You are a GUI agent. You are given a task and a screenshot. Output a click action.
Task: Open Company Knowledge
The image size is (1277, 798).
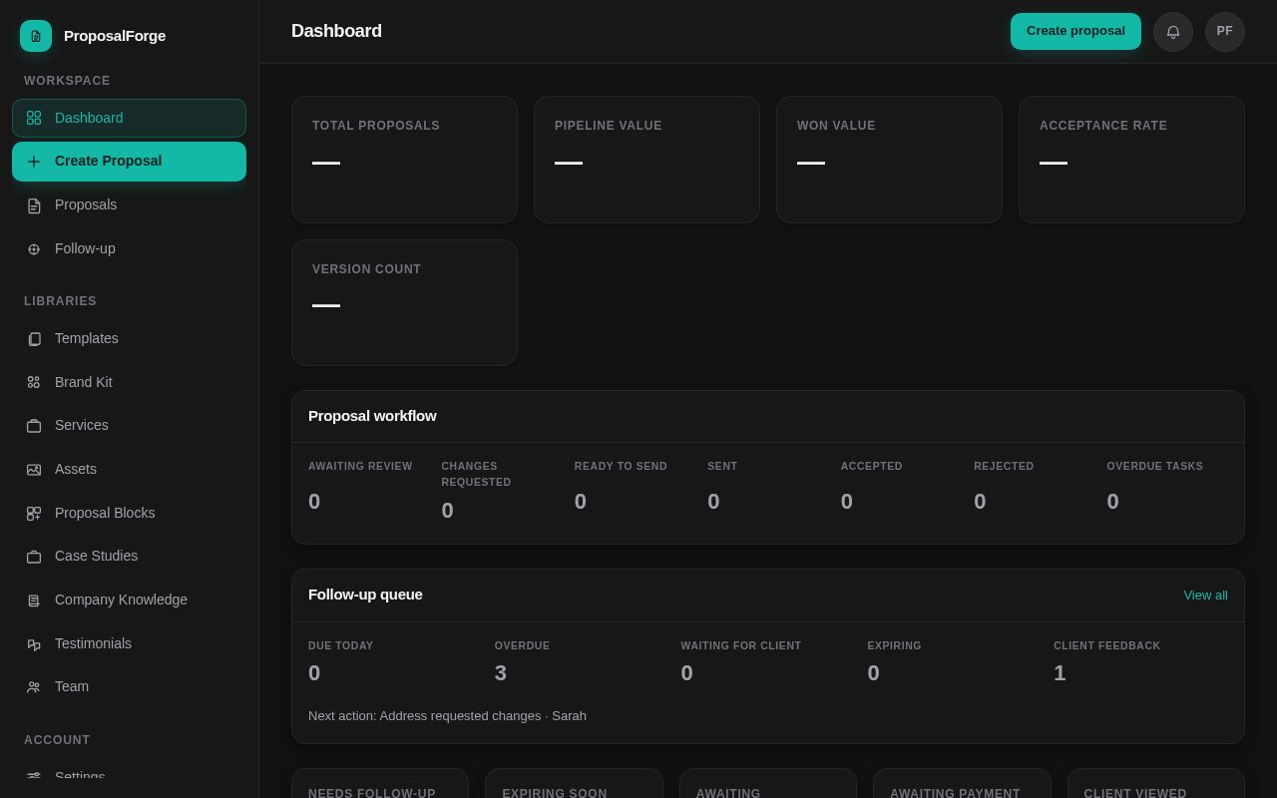coord(129,599)
